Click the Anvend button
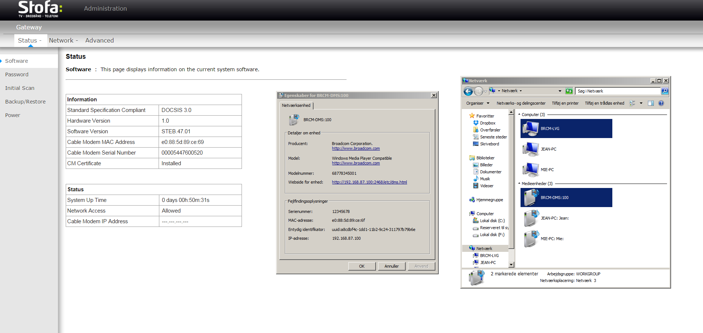The height and width of the screenshot is (333, 703). [421, 266]
